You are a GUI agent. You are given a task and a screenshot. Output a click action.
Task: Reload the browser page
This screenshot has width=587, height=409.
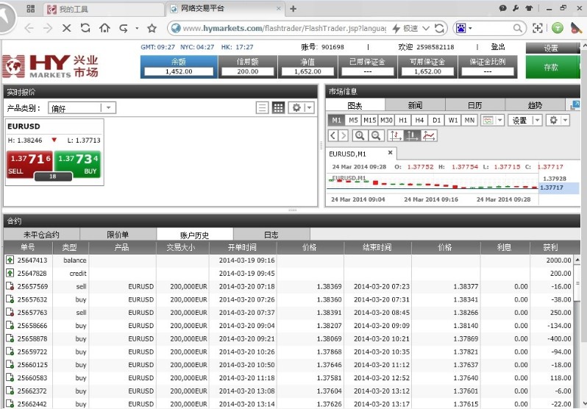coord(85,28)
